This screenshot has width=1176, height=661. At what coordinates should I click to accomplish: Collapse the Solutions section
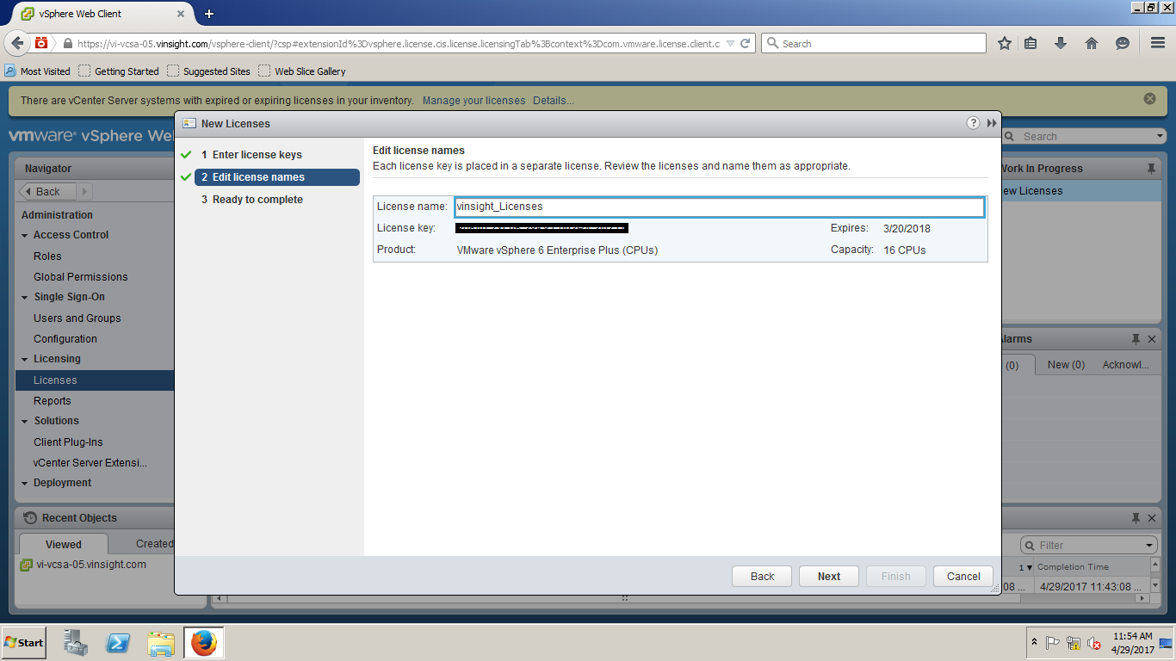[25, 421]
